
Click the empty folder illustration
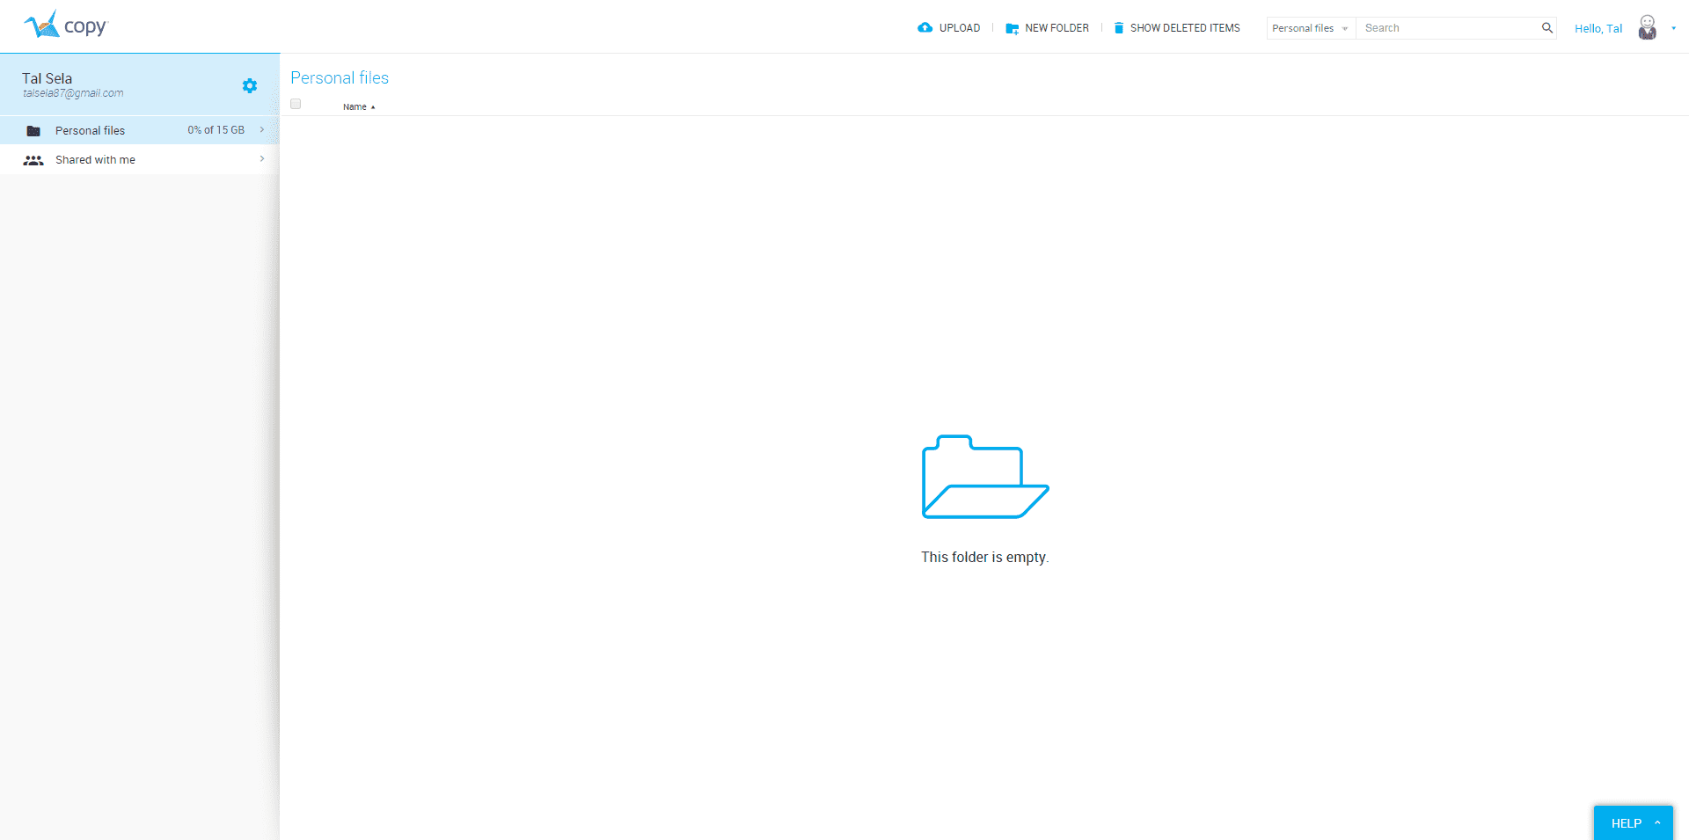point(985,477)
